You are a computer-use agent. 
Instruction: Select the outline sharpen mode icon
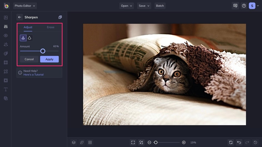point(29,38)
